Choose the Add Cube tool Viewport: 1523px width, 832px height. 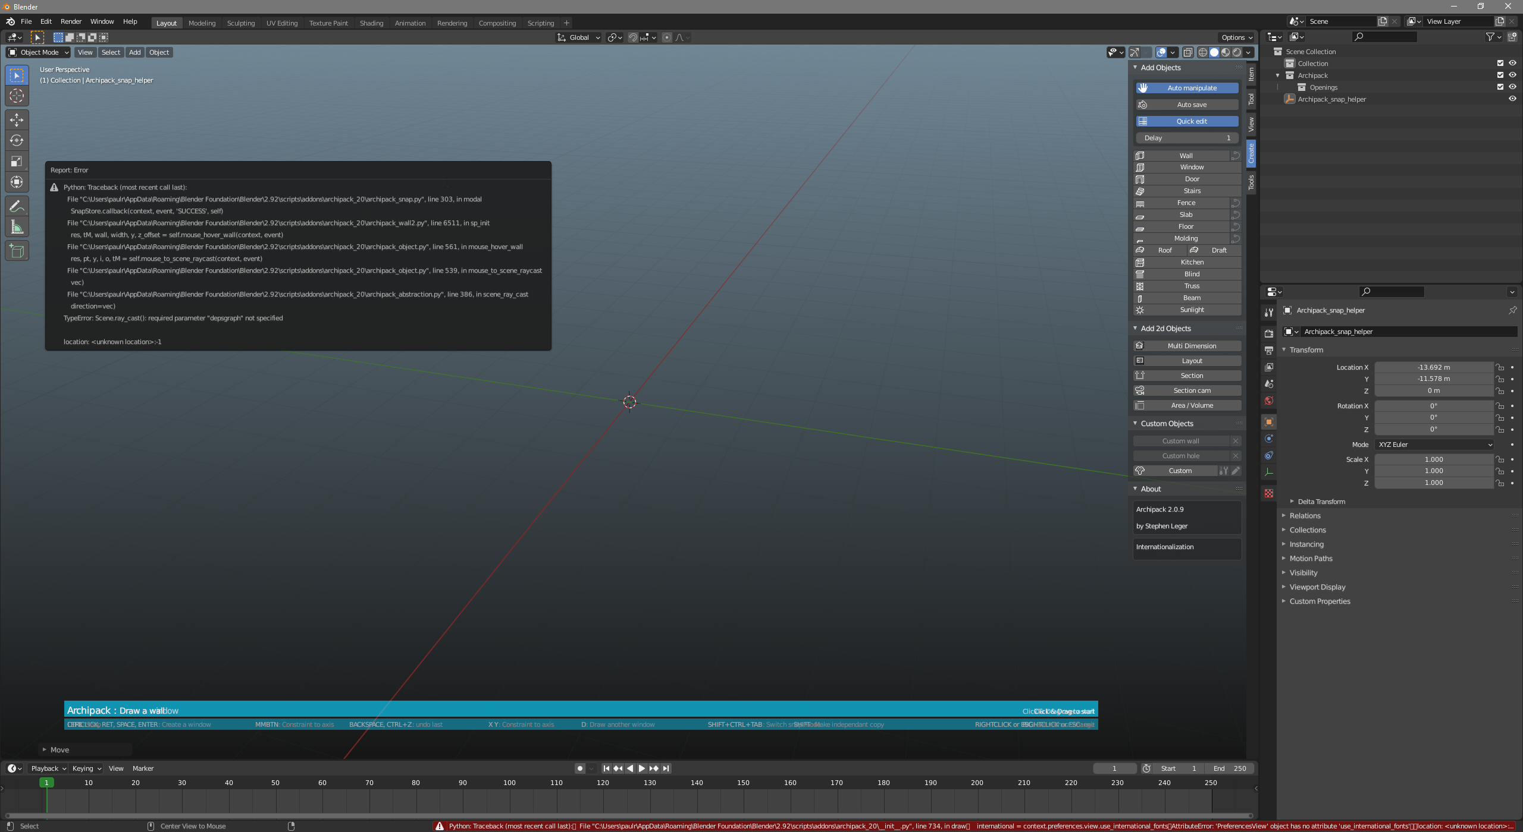(17, 251)
